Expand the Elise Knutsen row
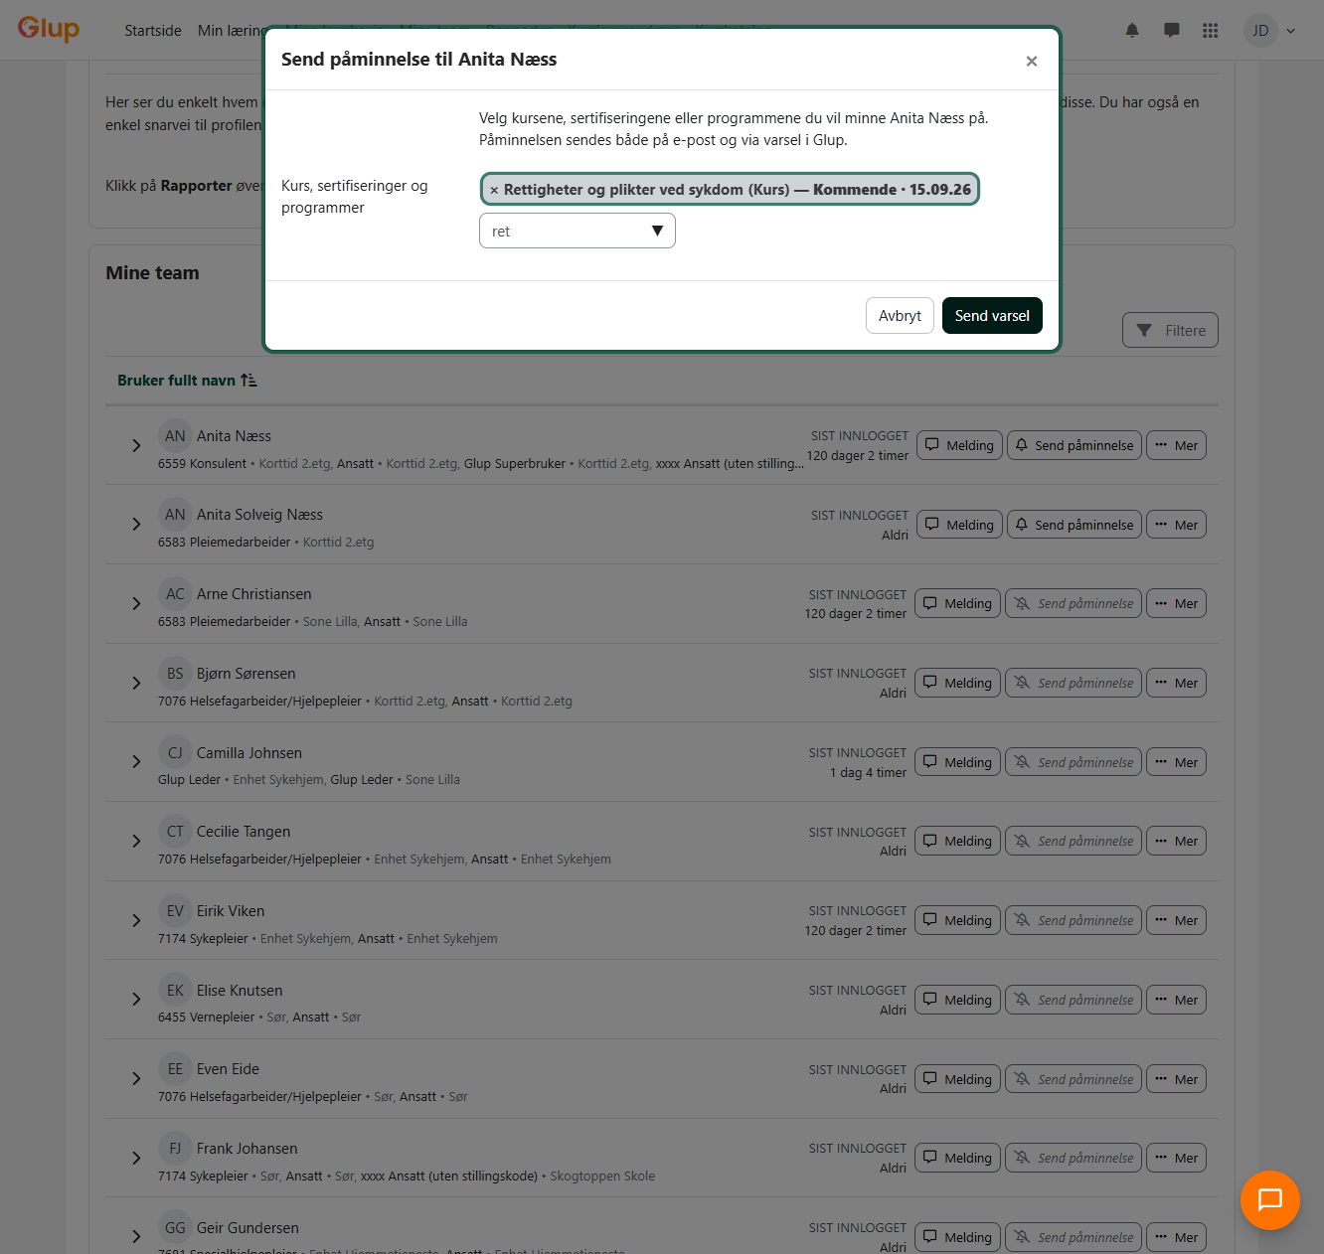The image size is (1324, 1254). point(136,1000)
